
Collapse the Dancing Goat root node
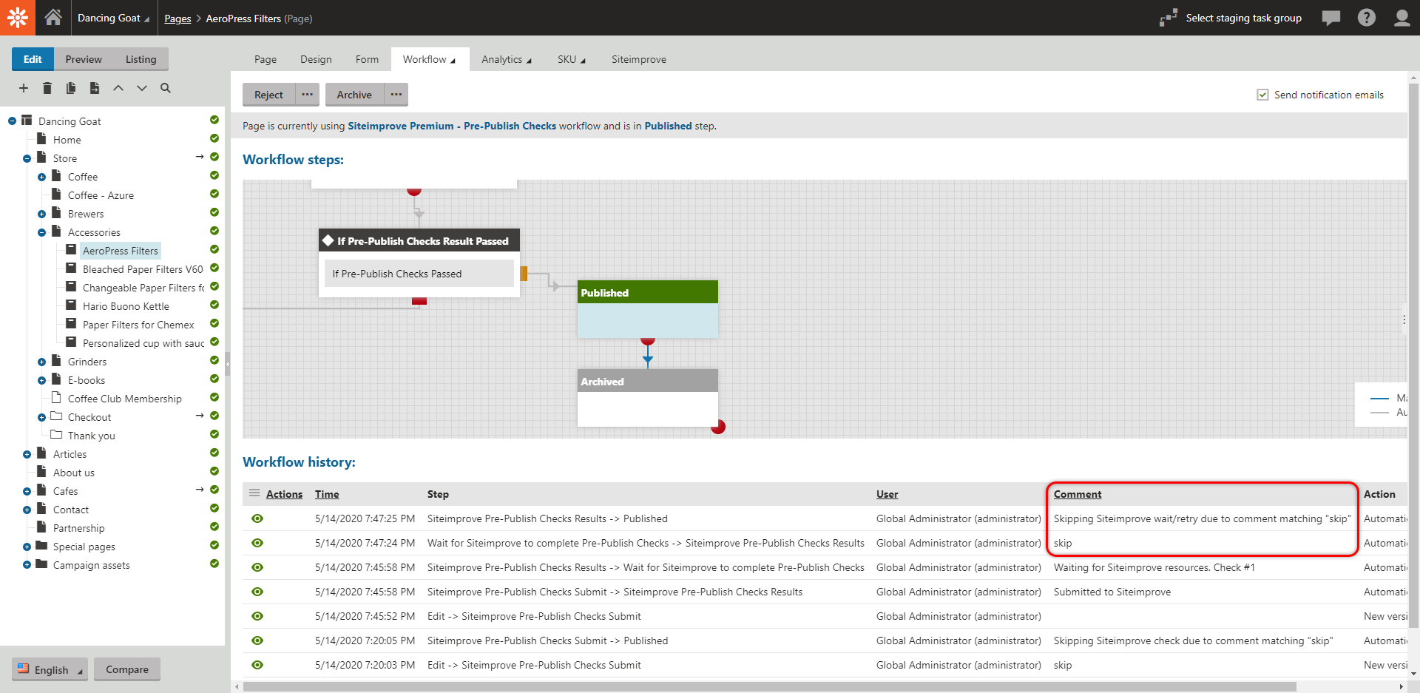[12, 121]
